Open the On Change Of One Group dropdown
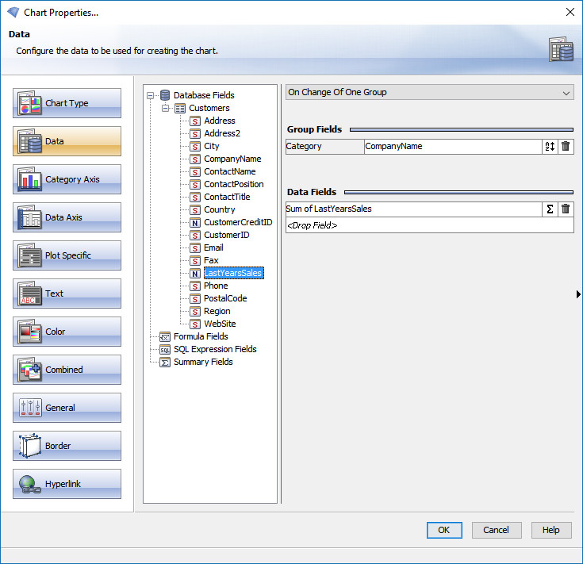This screenshot has width=583, height=564. 429,93
